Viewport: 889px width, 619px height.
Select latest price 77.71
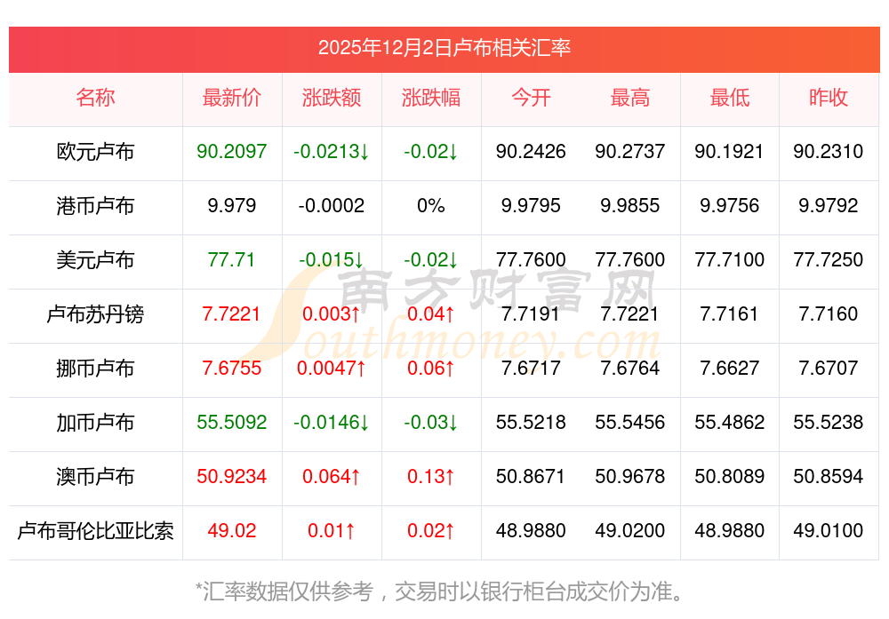tap(232, 260)
